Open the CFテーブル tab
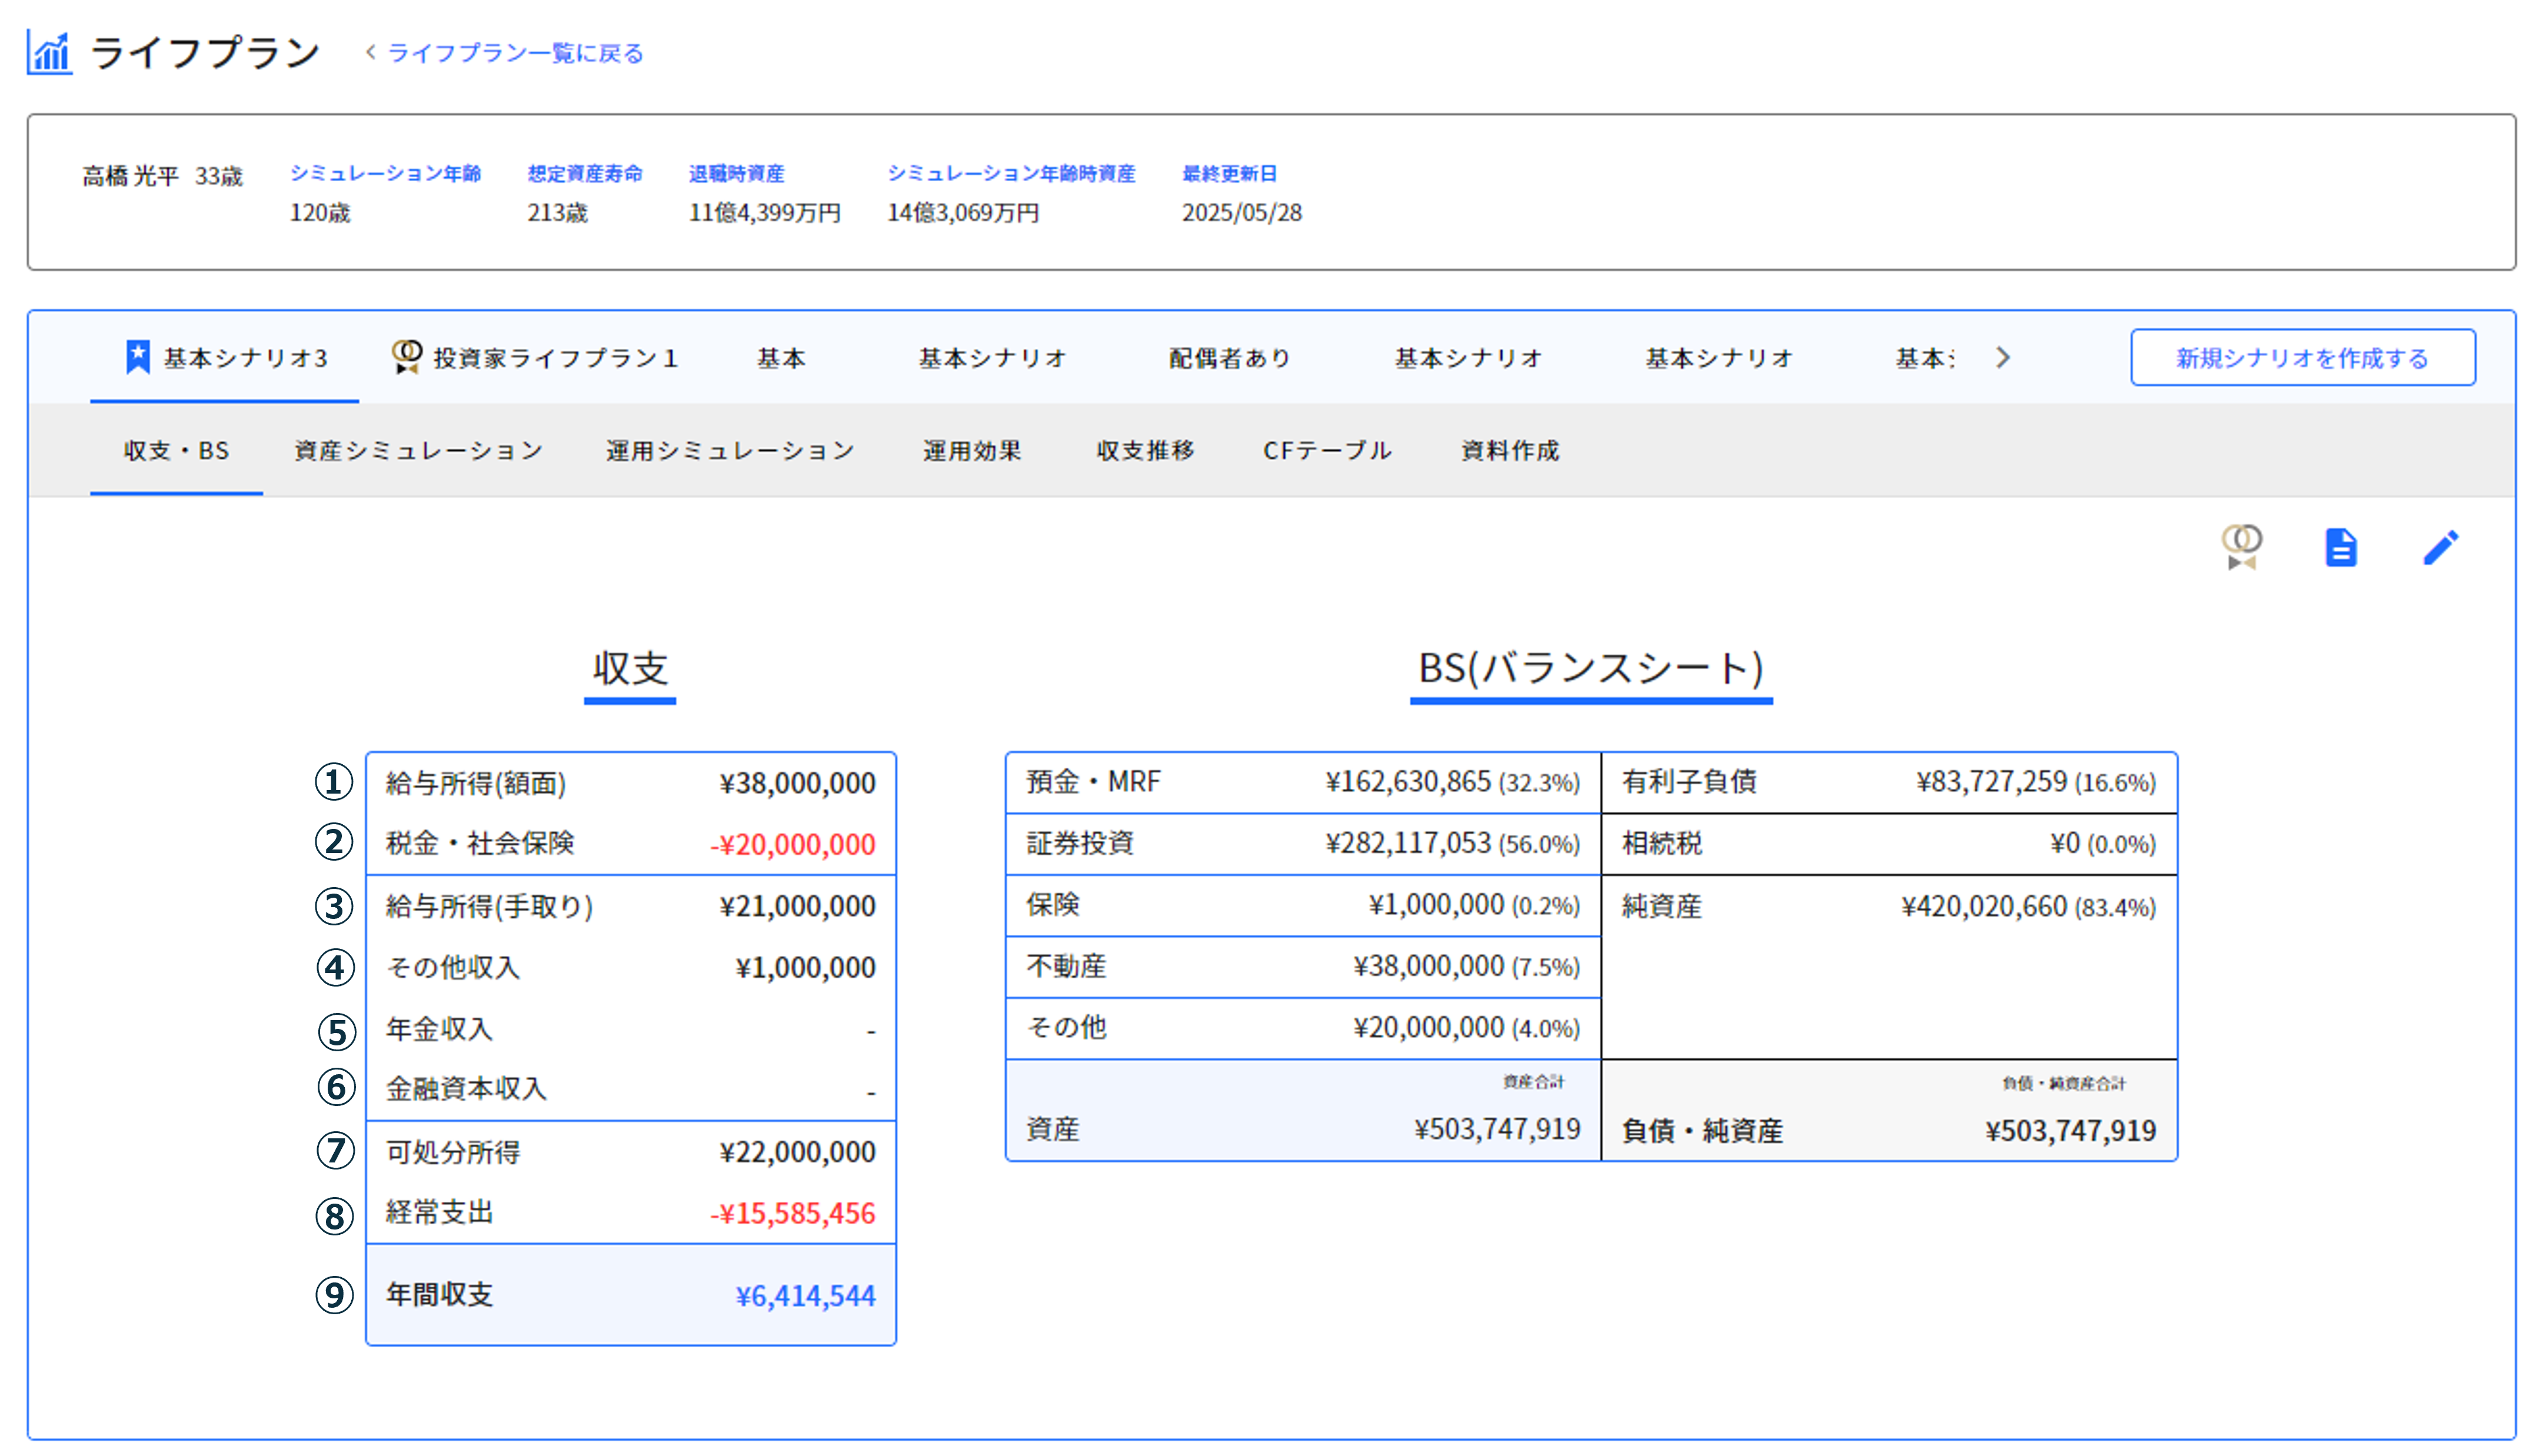2540x1456 pixels. point(1327,451)
